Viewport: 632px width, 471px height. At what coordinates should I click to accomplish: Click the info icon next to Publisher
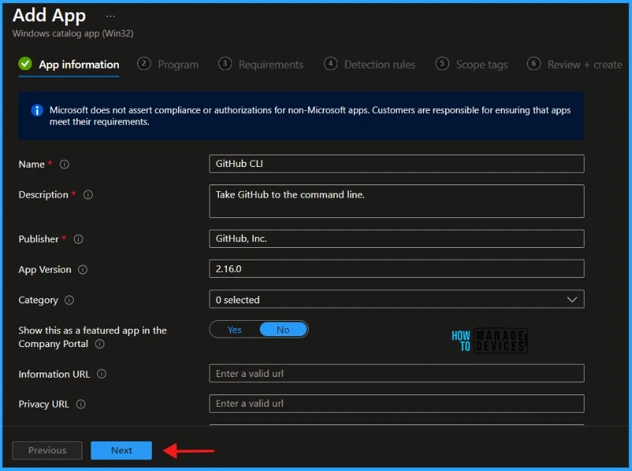(x=78, y=239)
